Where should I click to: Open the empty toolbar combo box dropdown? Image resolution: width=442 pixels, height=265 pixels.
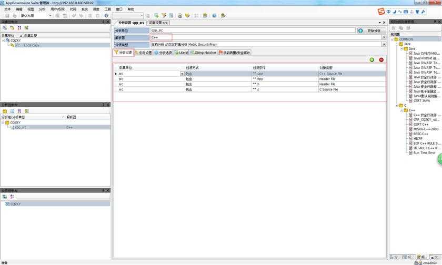(142, 16)
